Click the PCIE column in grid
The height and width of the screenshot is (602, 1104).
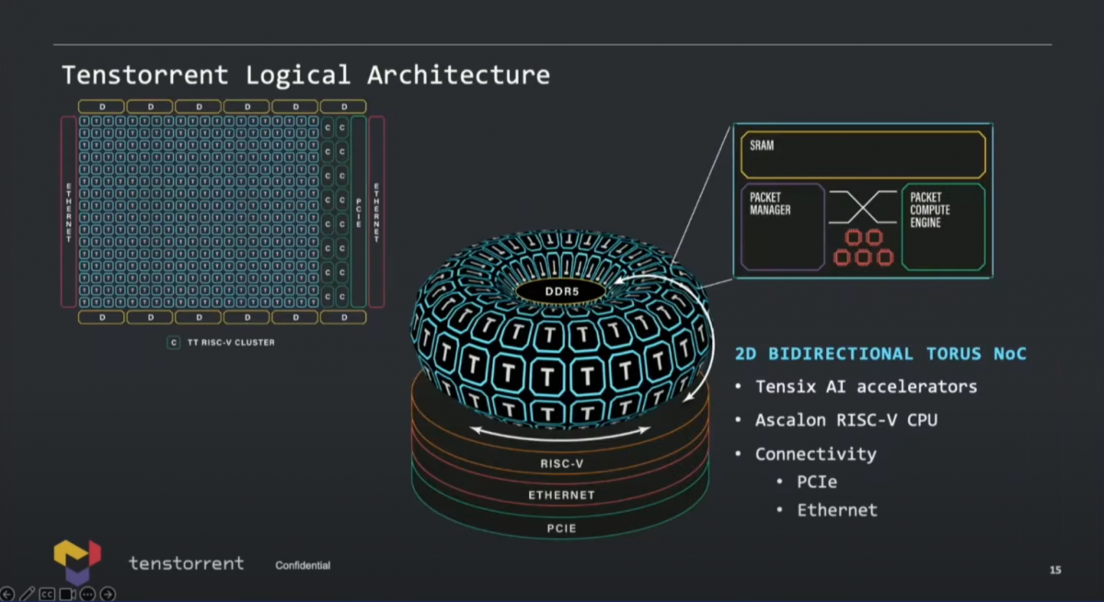(x=359, y=211)
